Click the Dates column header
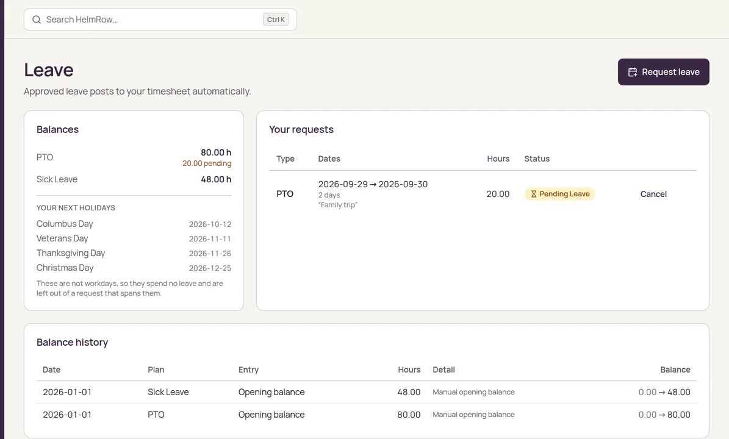729x439 pixels. tap(329, 159)
